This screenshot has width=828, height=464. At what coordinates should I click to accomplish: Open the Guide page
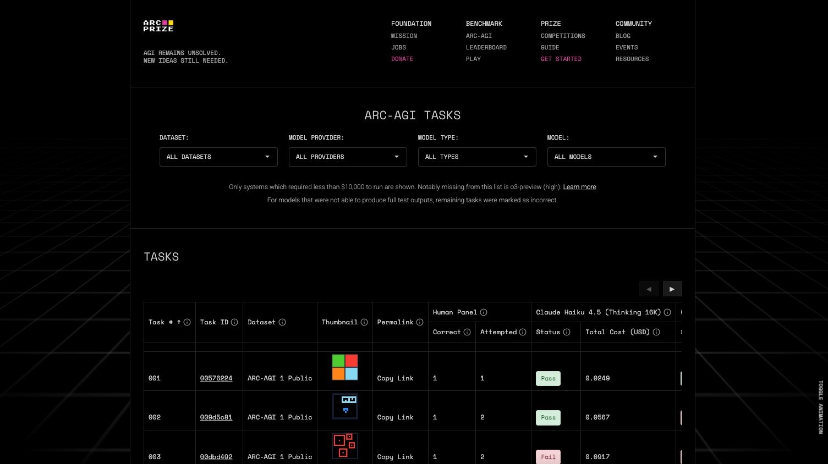click(550, 47)
